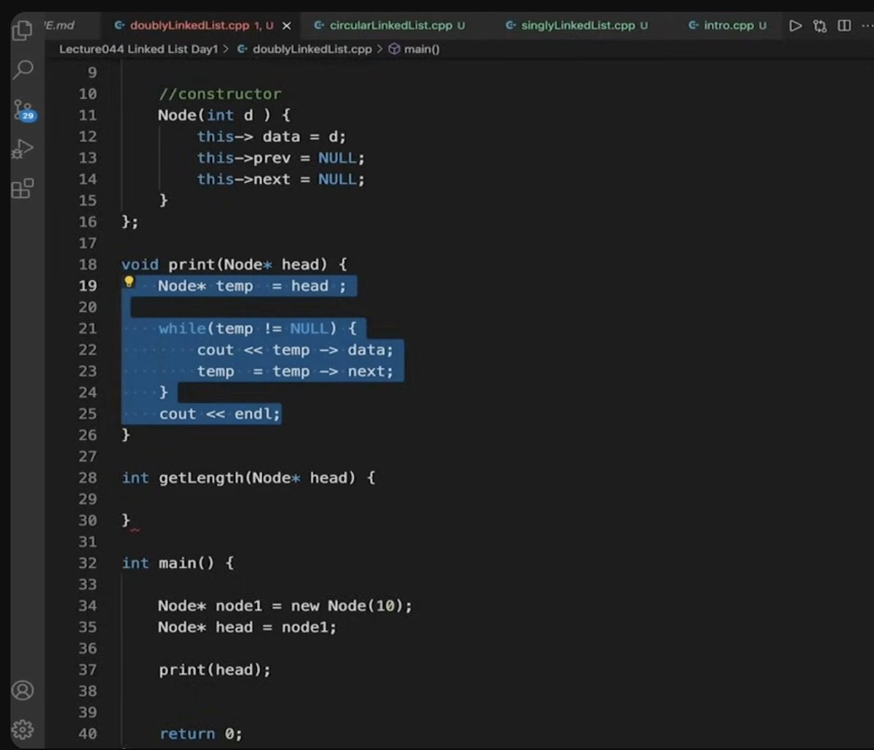Click line number 38 in the gutter
The image size is (874, 750).
click(87, 690)
